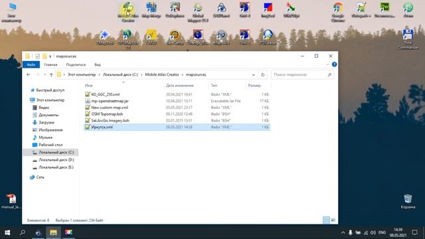
Task: Click the mapsources search field
Action: click(x=303, y=74)
